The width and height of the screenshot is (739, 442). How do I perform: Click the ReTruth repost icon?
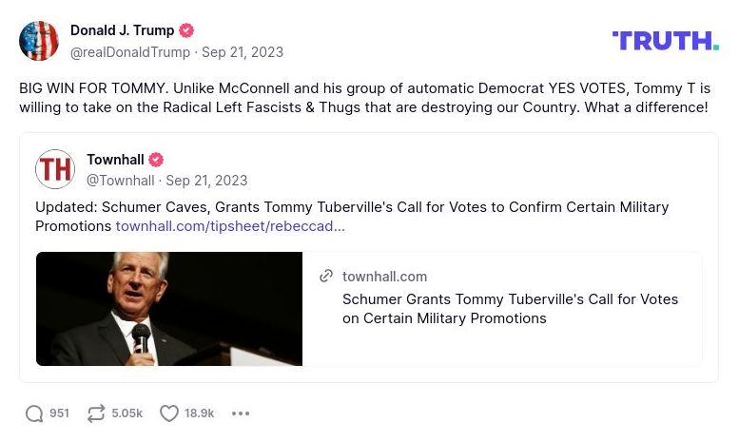click(96, 413)
